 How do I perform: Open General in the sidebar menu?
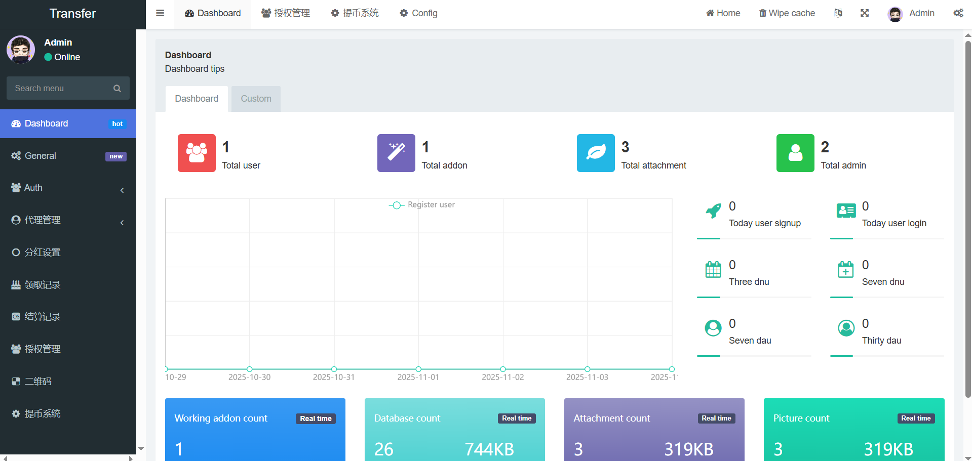pos(68,156)
